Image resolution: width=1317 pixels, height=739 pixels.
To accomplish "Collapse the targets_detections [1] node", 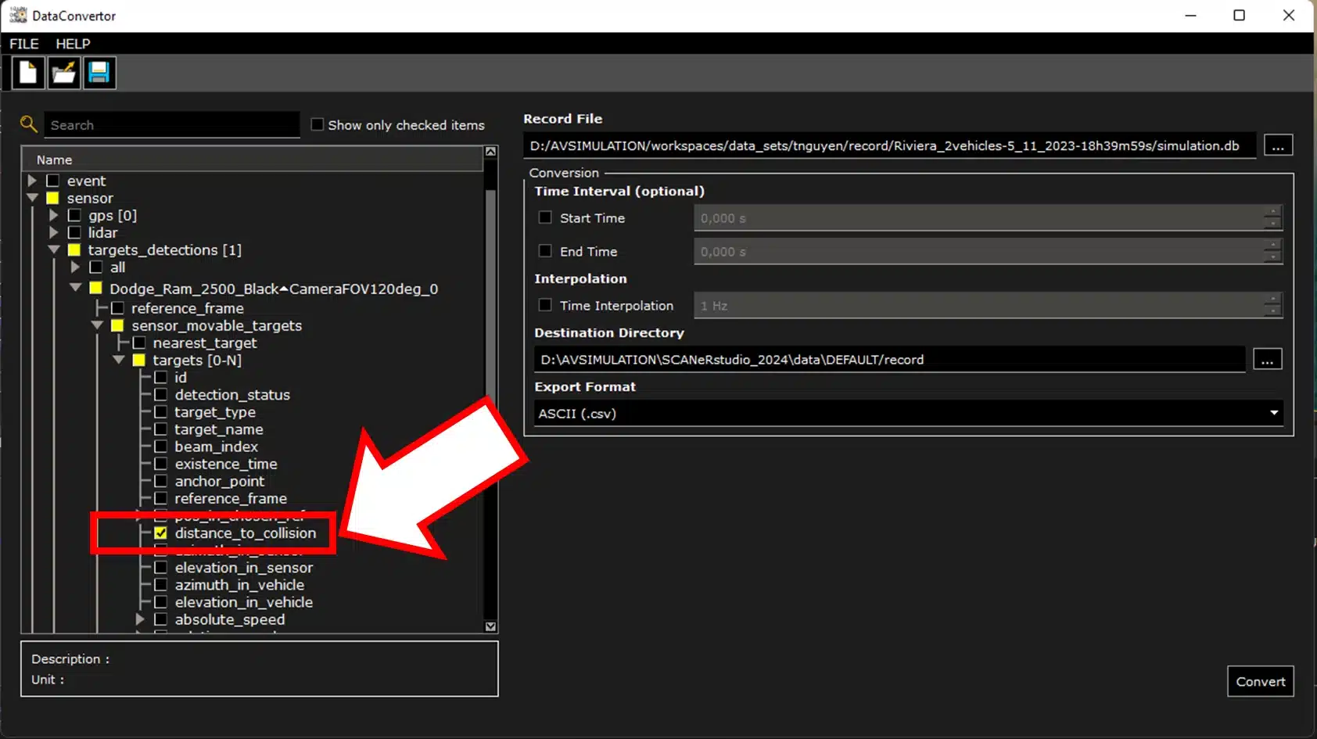I will pyautogui.click(x=54, y=249).
